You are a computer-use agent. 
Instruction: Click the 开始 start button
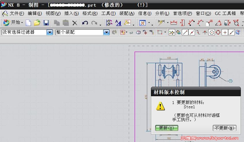click(13, 23)
